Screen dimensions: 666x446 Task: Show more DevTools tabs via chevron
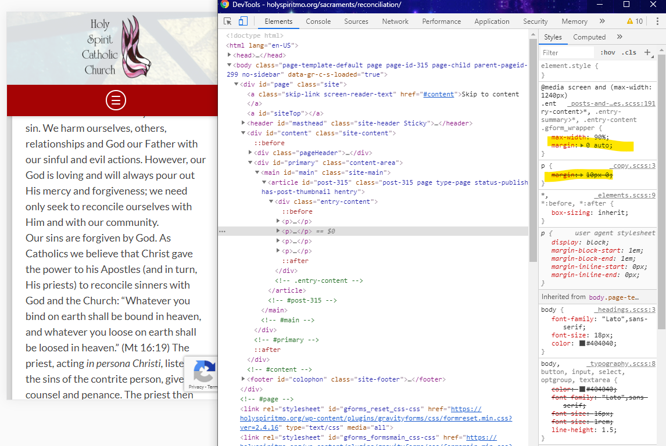tap(602, 21)
